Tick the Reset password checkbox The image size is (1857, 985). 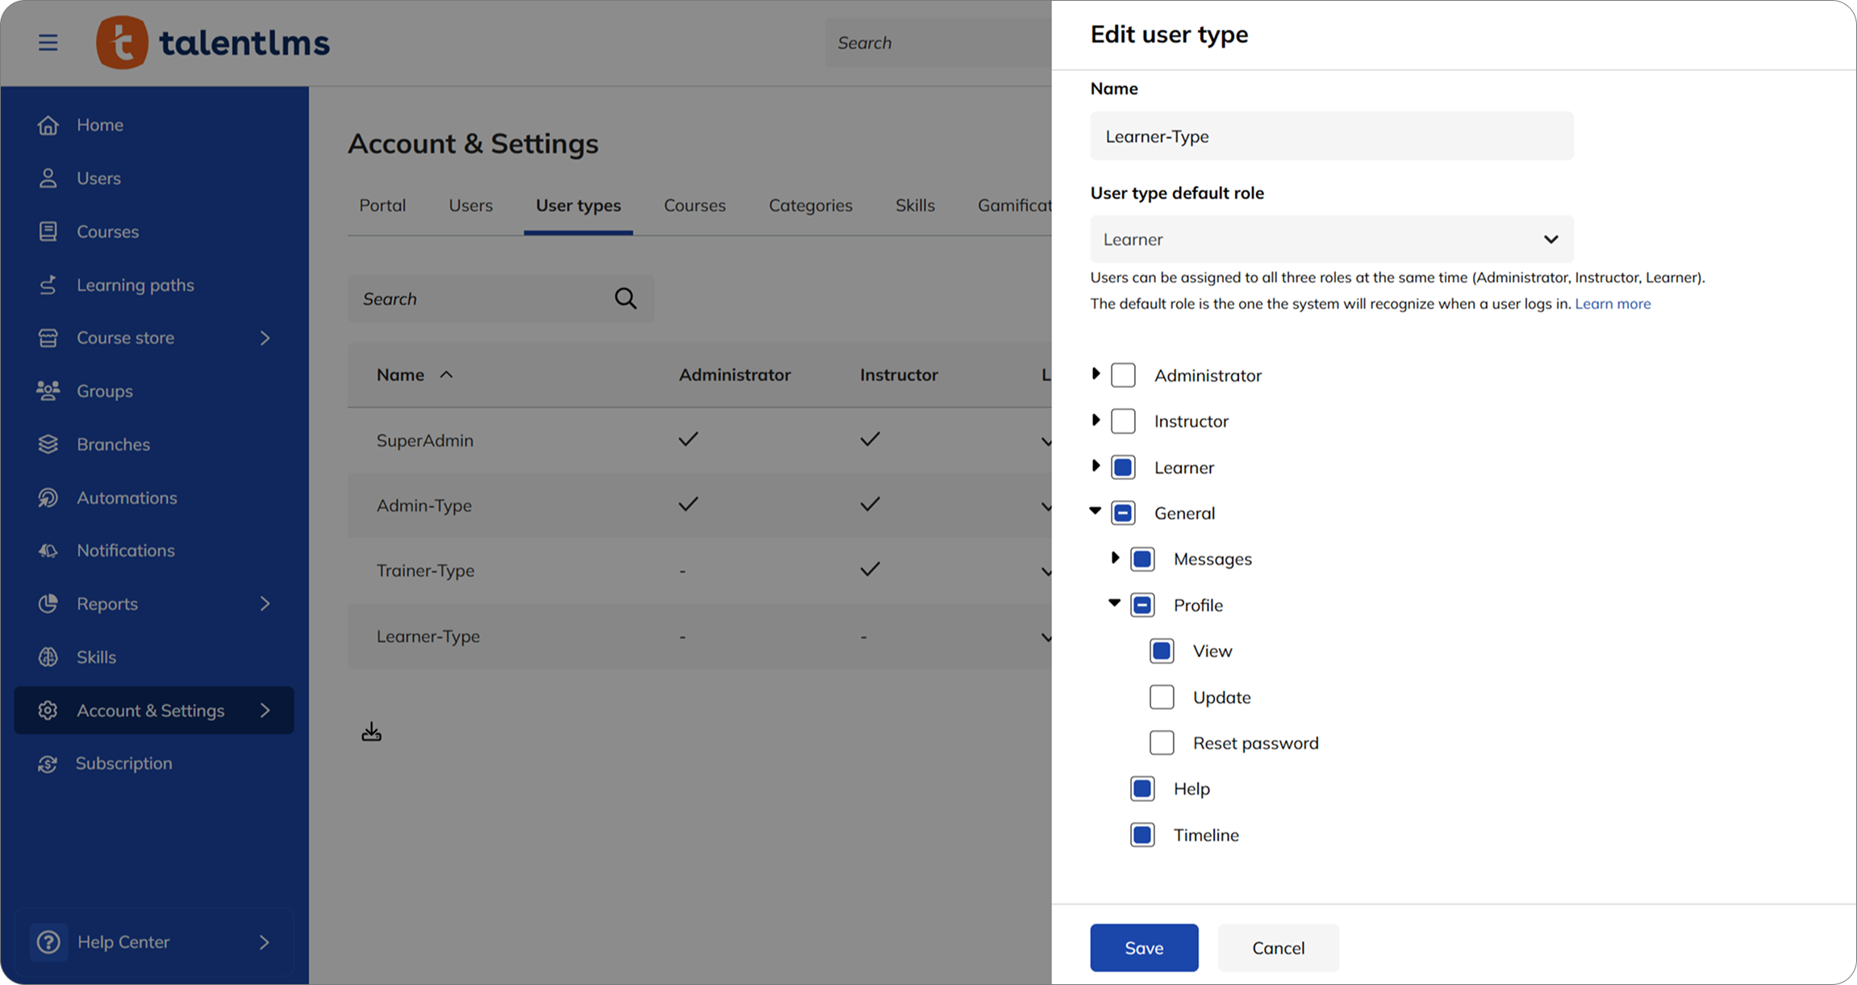(x=1162, y=743)
